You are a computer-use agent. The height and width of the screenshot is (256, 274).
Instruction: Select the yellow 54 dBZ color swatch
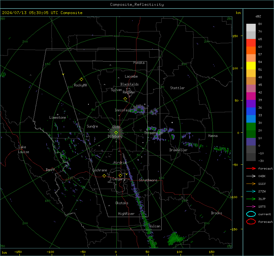point(251,65)
